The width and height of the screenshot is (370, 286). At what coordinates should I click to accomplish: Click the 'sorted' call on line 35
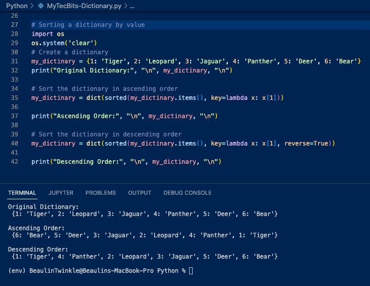pyautogui.click(x=116, y=98)
